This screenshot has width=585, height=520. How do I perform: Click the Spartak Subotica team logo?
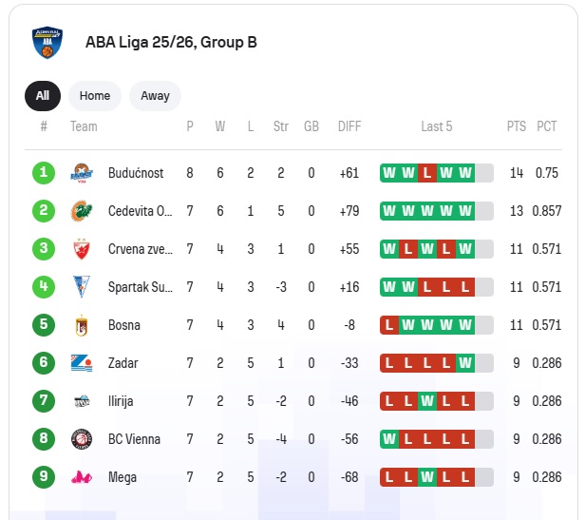coord(82,287)
